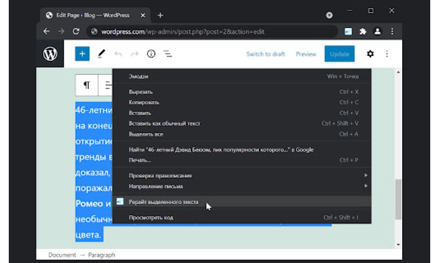Choose Эмодзи from the context menu
This screenshot has height=263, width=439.
pyautogui.click(x=242, y=76)
